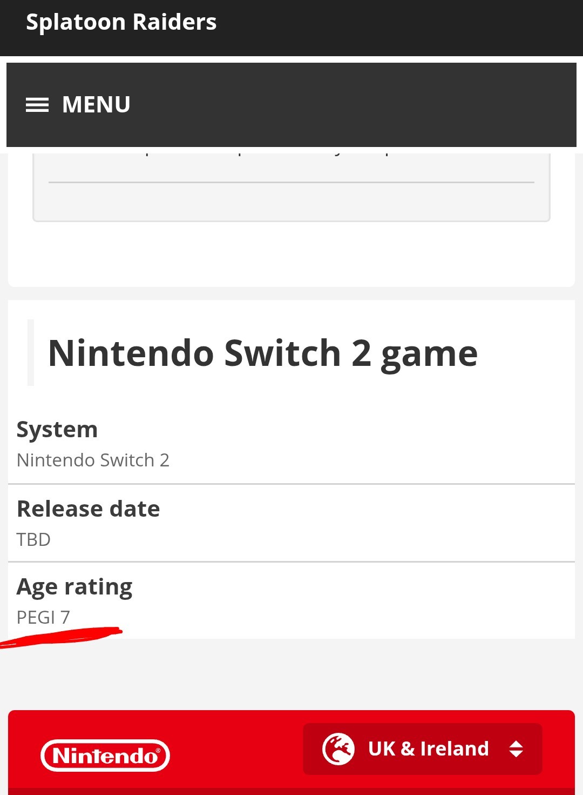The image size is (583, 795).
Task: Click the Release date label
Action: click(89, 509)
